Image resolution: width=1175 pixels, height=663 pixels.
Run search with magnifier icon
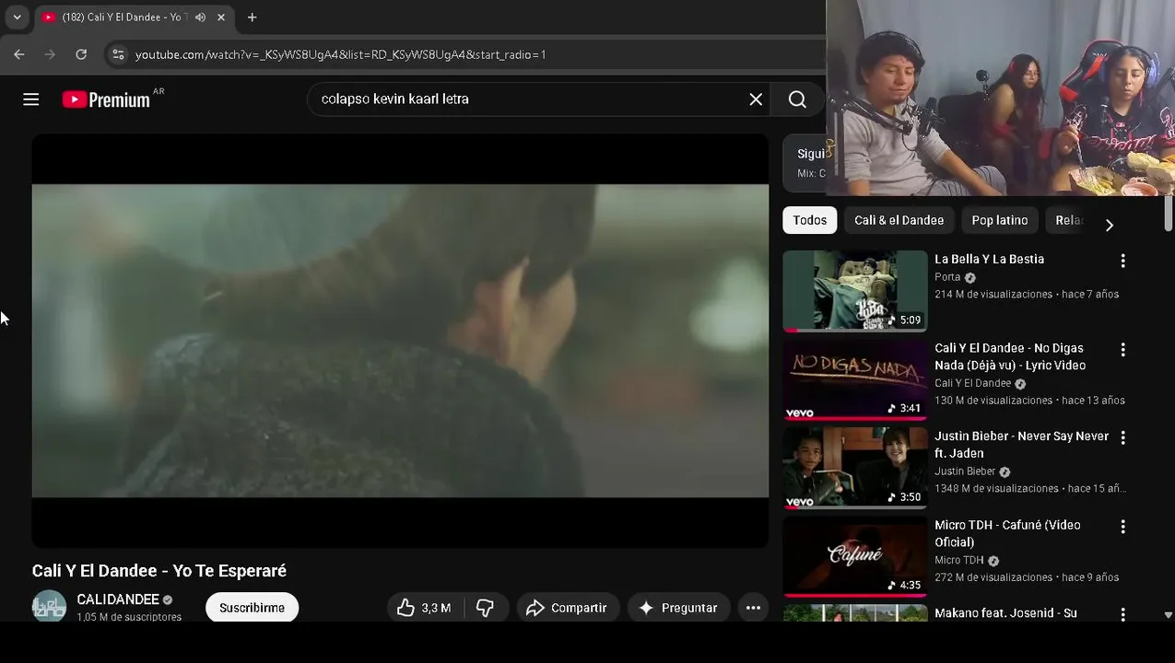[797, 99]
